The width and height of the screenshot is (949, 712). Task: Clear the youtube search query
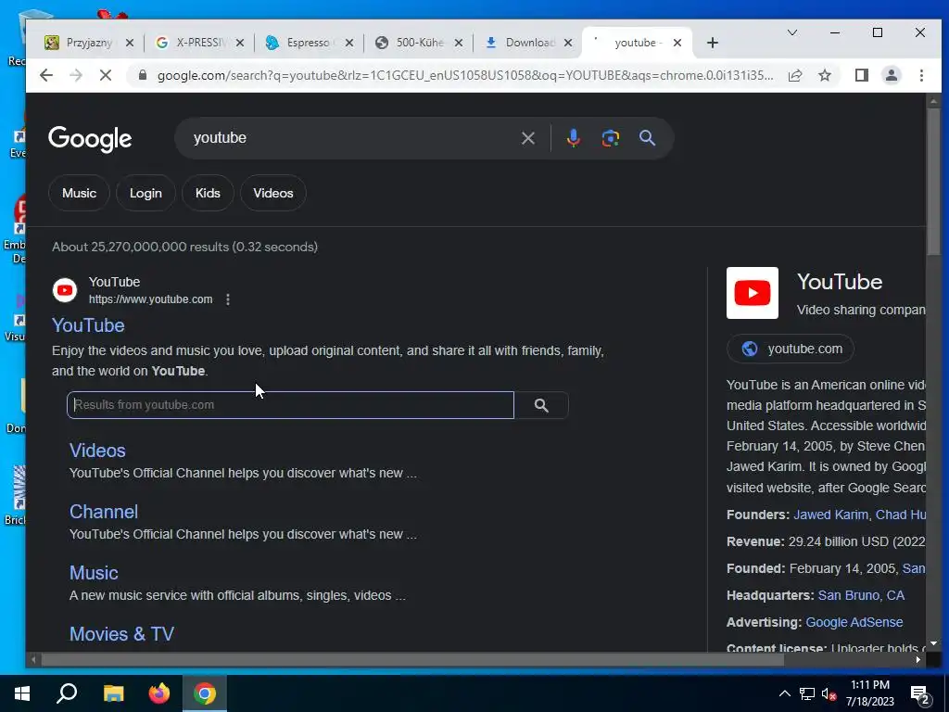click(x=527, y=138)
